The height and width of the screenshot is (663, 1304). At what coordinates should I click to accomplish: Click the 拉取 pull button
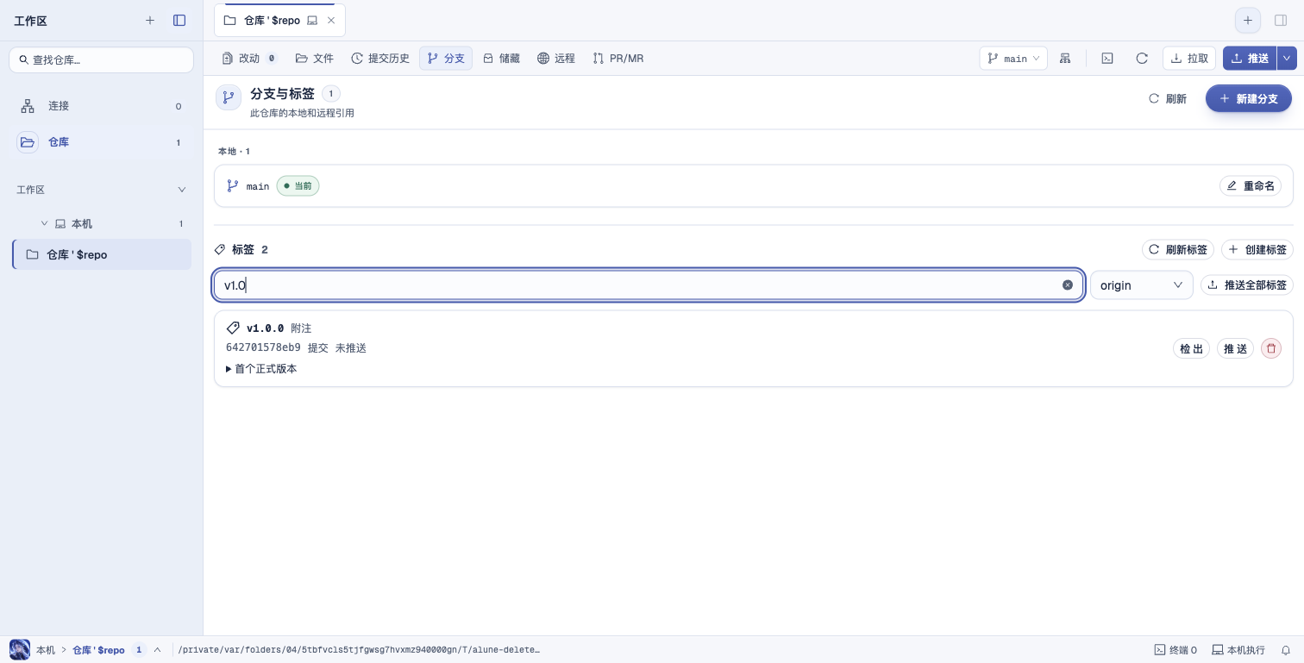[1189, 58]
